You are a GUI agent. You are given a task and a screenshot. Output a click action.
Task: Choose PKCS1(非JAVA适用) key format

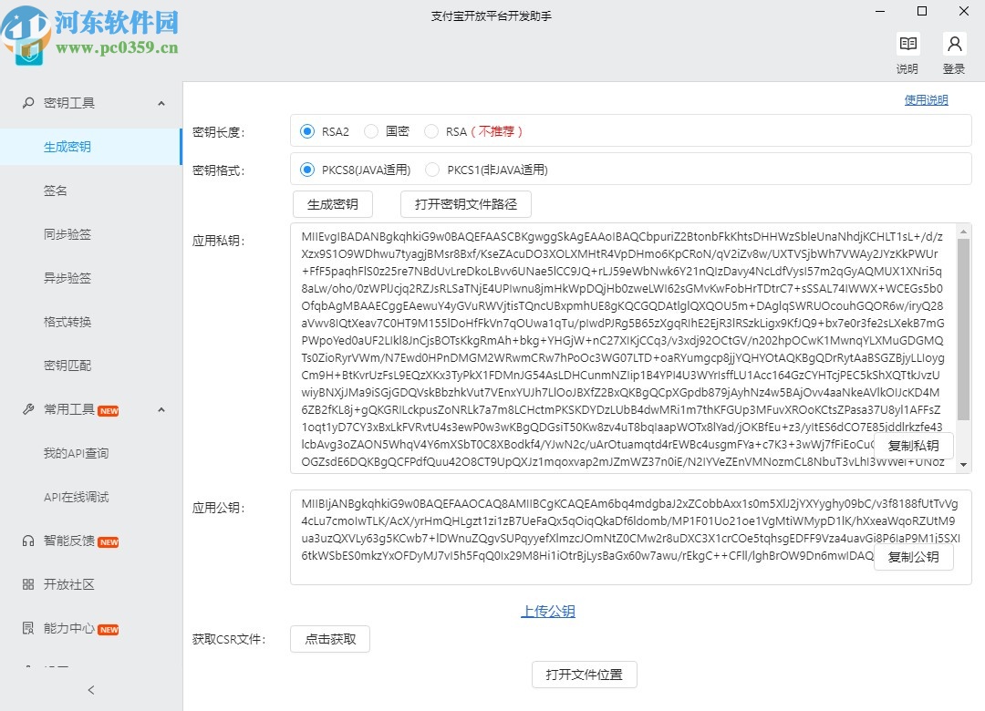[x=432, y=170]
